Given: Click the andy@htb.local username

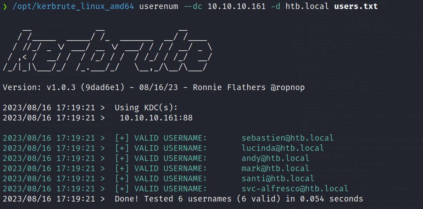Looking at the screenshot, I should coord(275,158).
